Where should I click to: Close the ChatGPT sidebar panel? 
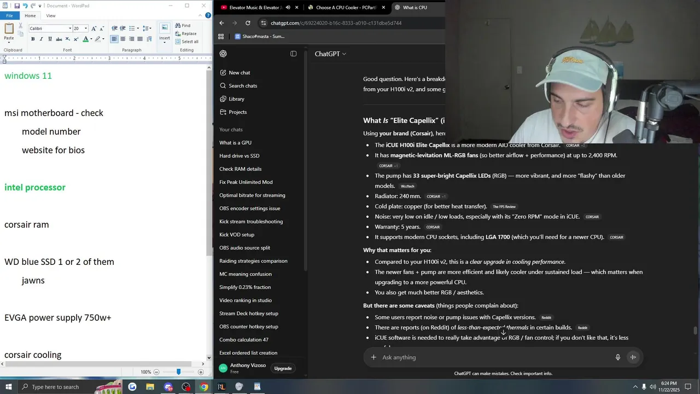(x=294, y=54)
